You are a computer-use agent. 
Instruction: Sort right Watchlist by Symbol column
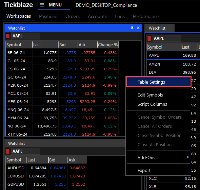click(164, 47)
